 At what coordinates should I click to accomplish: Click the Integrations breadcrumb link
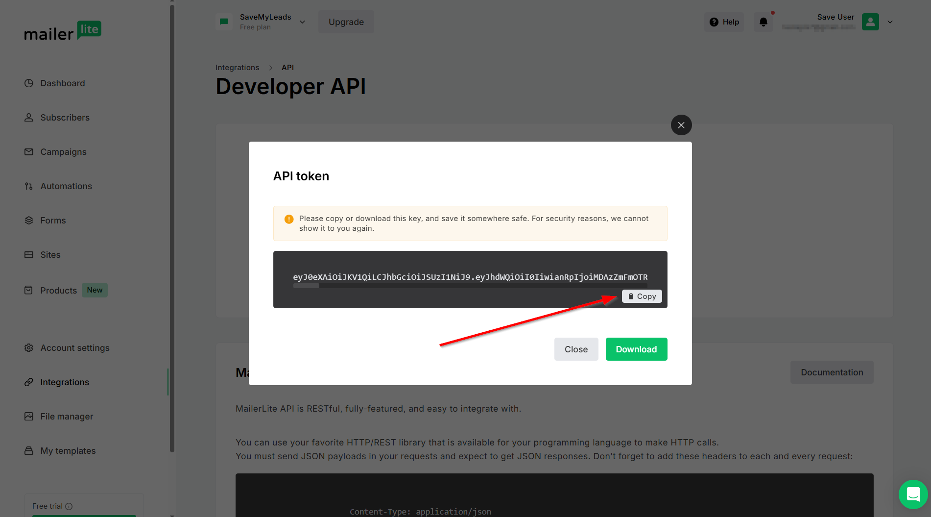coord(237,68)
